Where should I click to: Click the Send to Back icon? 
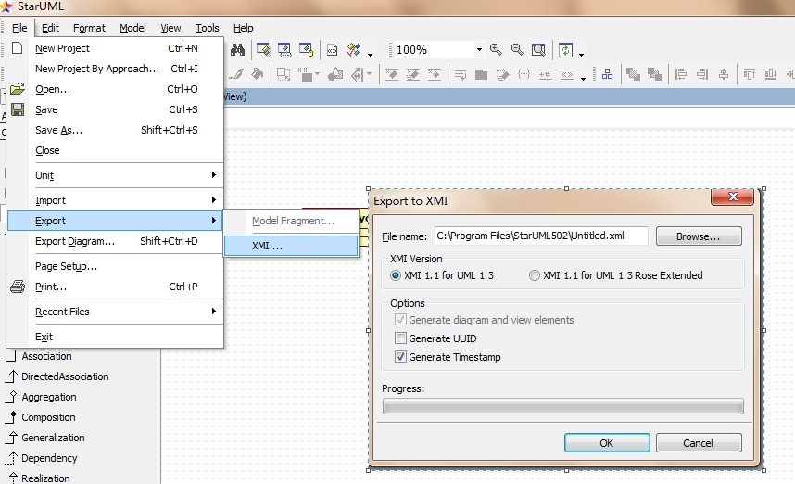click(654, 74)
